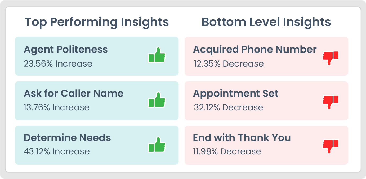Click the 32.12% Decrease value
This screenshot has width=366, height=179.
[228, 107]
